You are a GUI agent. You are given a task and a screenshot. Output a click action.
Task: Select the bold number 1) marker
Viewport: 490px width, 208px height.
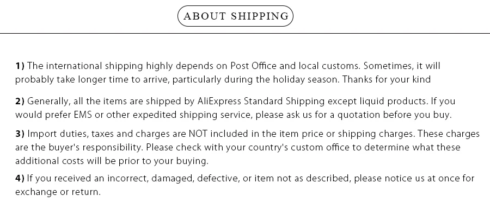20,66
